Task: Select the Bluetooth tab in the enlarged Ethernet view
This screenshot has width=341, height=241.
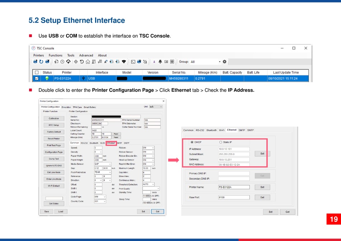Action: tap(211, 130)
